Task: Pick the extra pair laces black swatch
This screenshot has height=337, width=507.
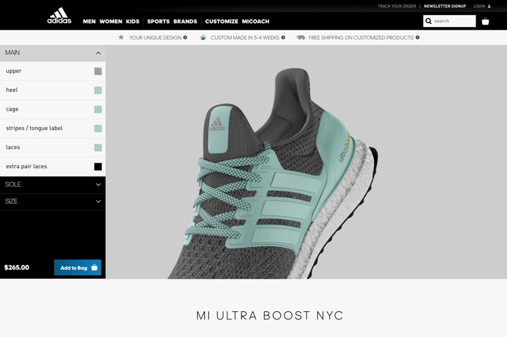Action: pyautogui.click(x=98, y=167)
